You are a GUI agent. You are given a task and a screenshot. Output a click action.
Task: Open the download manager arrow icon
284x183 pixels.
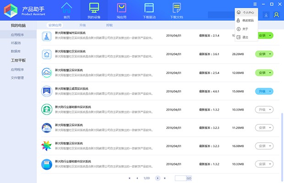click(x=266, y=15)
